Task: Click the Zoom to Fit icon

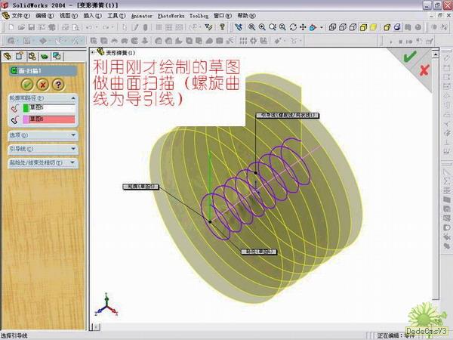Action: click(x=251, y=27)
